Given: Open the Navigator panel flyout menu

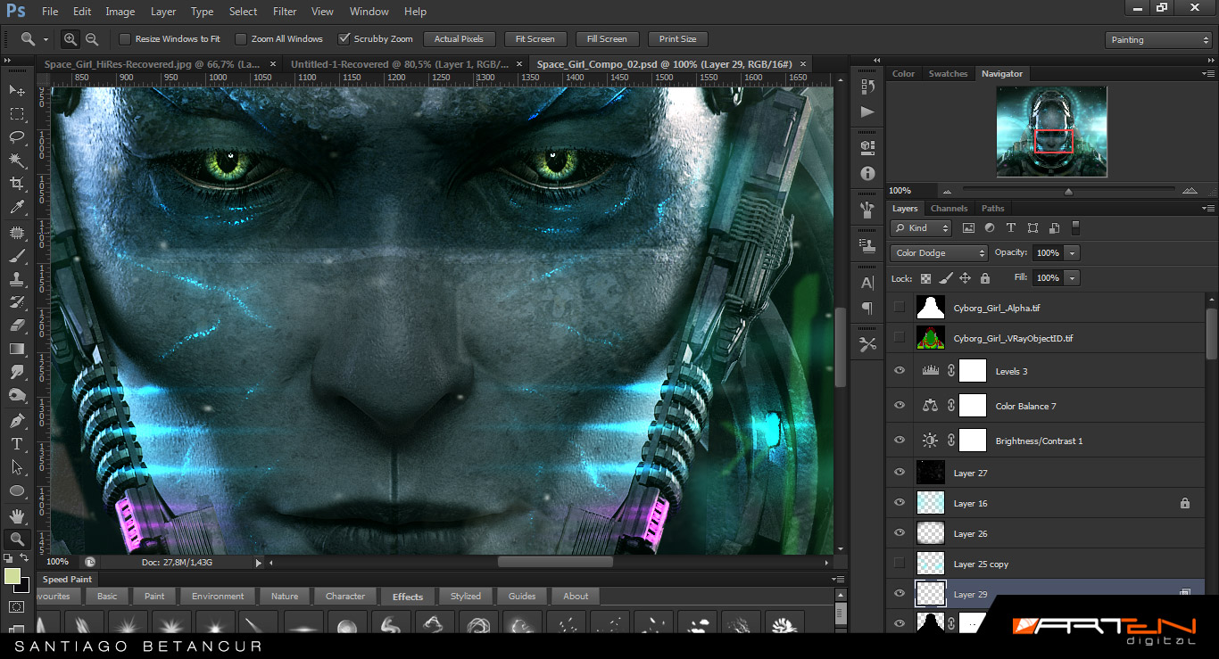Looking at the screenshot, I should coord(1207,73).
